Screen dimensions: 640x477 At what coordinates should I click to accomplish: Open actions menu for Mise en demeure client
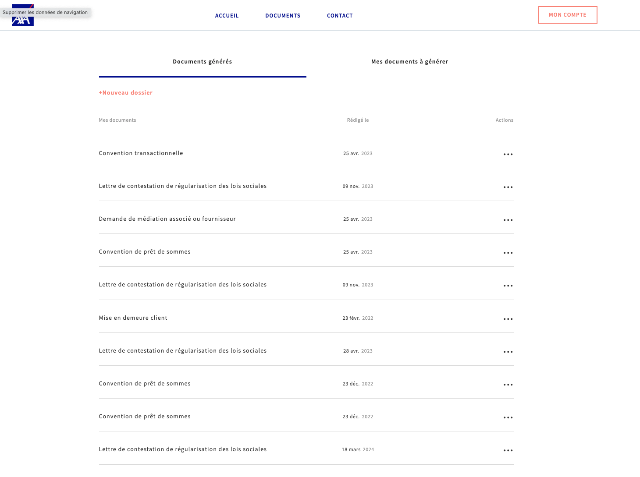(x=508, y=319)
